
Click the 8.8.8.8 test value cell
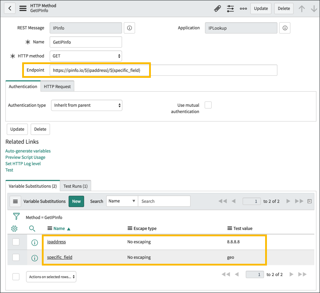click(x=233, y=242)
